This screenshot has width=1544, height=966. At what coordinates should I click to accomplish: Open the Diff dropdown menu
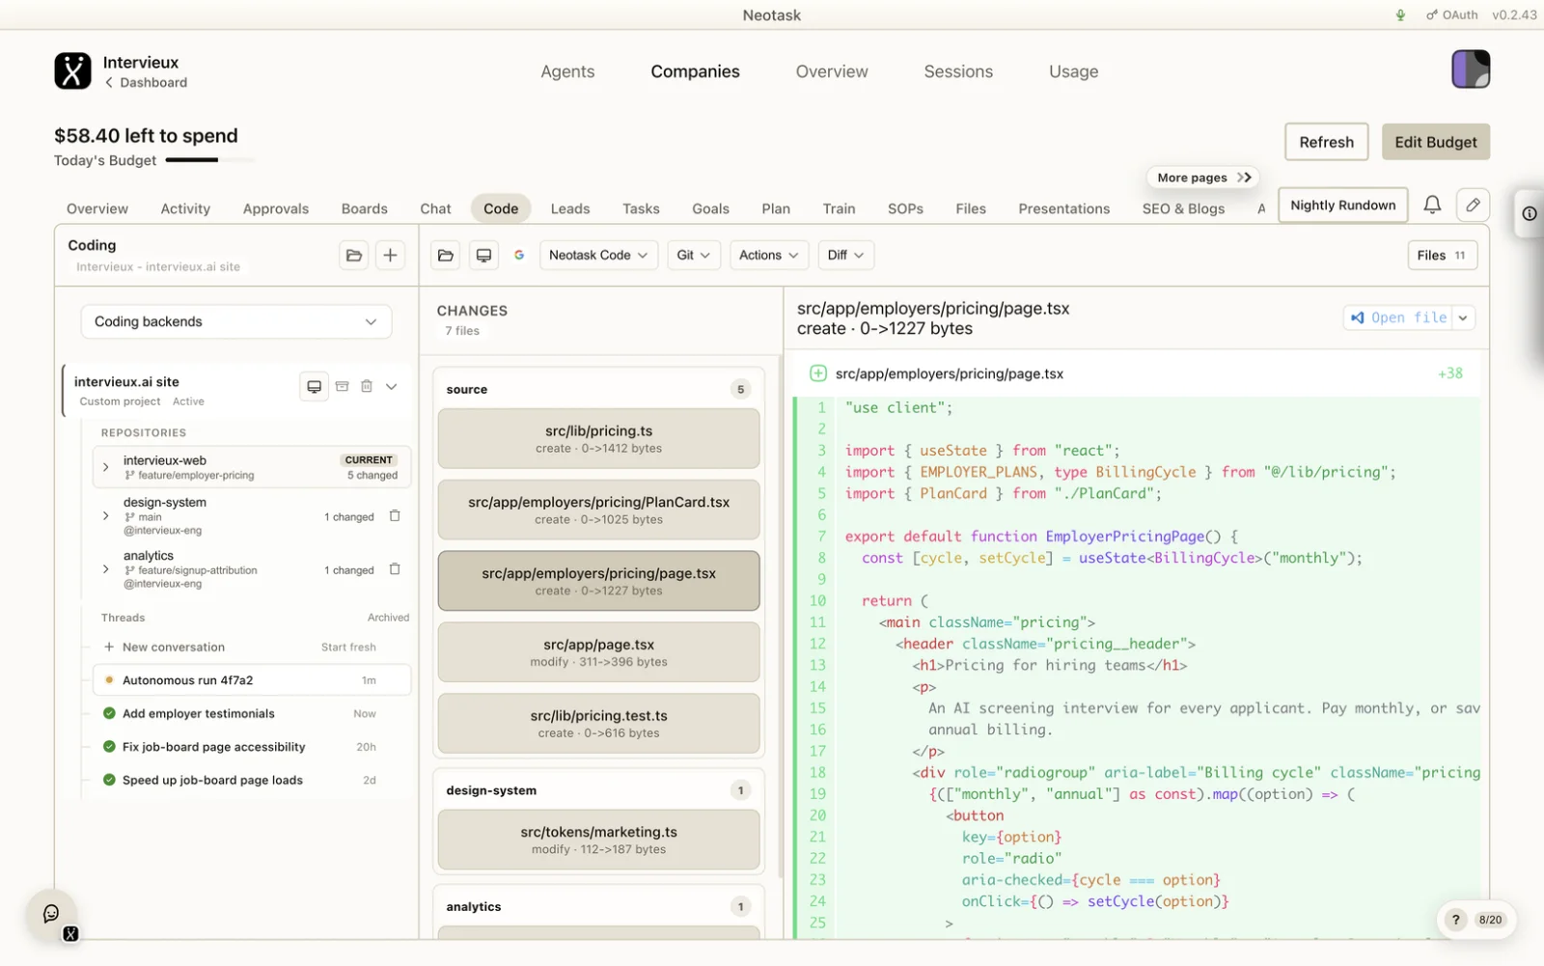click(x=845, y=256)
